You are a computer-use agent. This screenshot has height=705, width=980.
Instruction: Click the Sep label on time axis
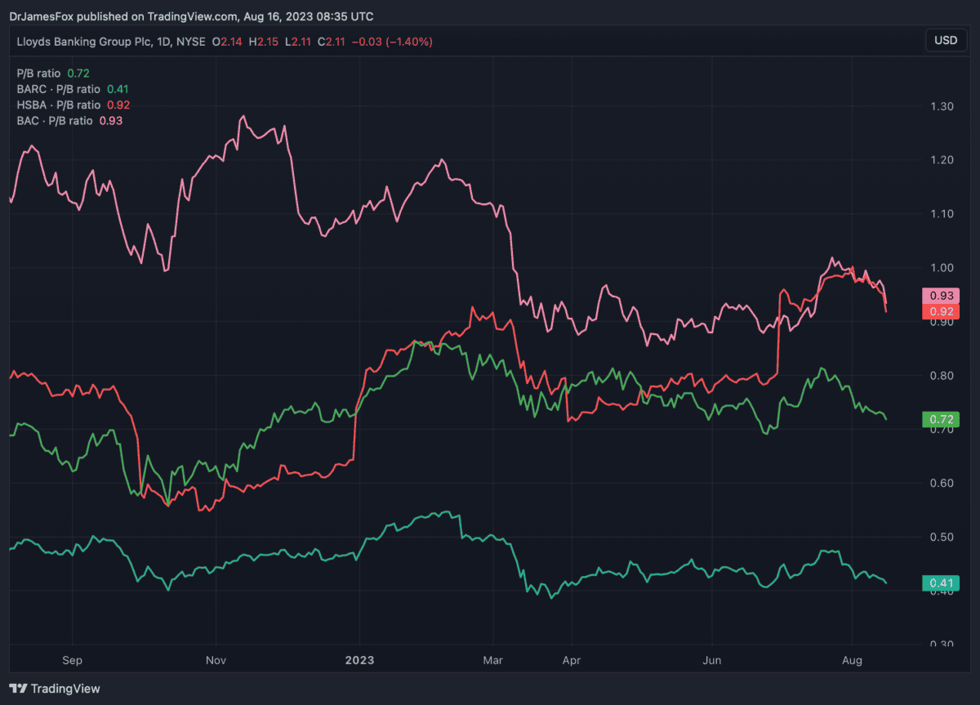73,658
